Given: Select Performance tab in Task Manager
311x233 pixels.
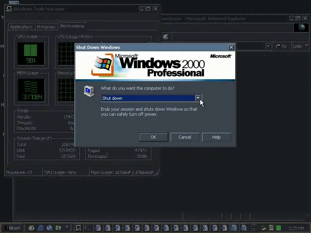Looking at the screenshot, I should [72, 26].
